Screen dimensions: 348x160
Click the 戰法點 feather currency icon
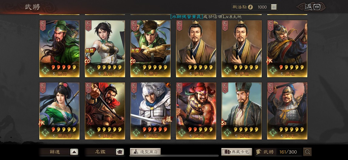click(250, 7)
